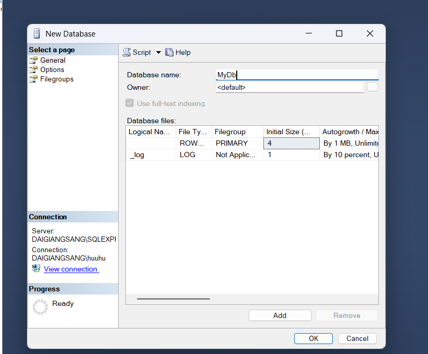
Task: Toggle Use full-text indexing checkbox
Action: [x=130, y=103]
